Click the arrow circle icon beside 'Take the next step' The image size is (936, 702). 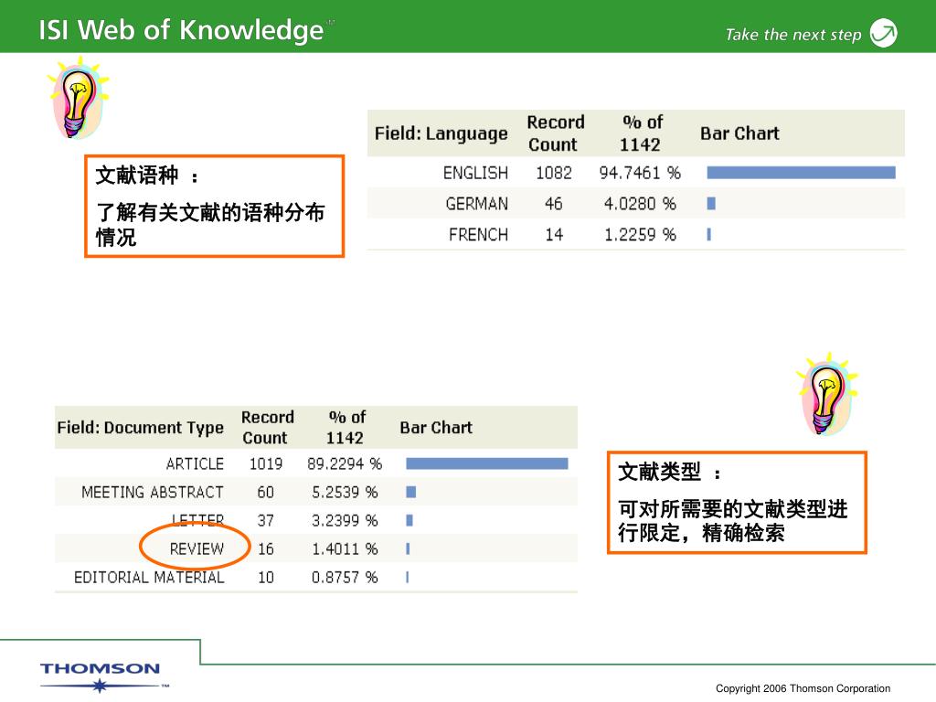(884, 33)
